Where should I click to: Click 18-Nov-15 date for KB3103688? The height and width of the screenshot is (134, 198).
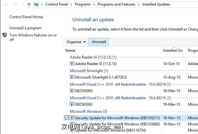(x=172, y=124)
